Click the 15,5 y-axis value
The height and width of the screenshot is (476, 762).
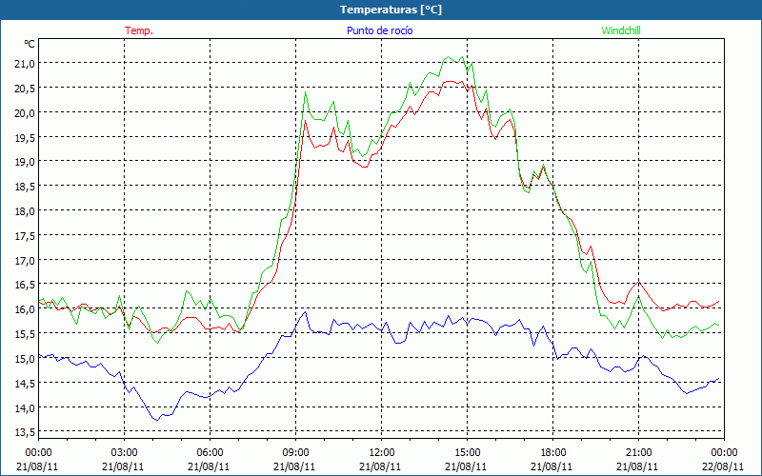pos(25,334)
